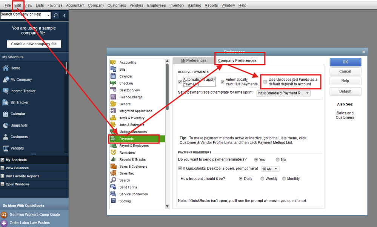This screenshot has height=227, width=377.
Task: Collapse the left sidebar with arrow
Action: (65, 15)
